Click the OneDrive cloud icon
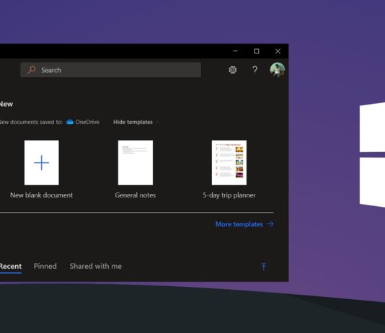Viewport: 385px width, 333px height. (70, 122)
